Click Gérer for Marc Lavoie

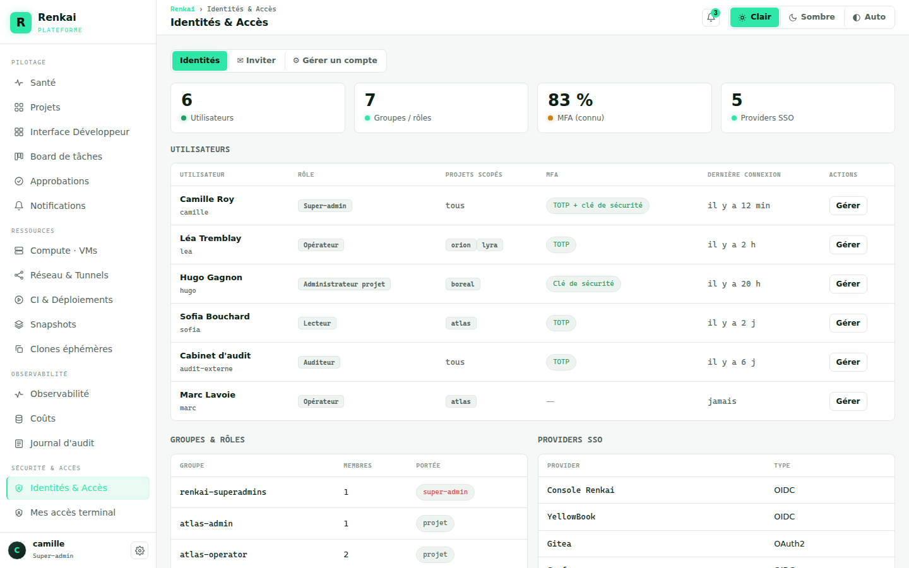coord(848,401)
